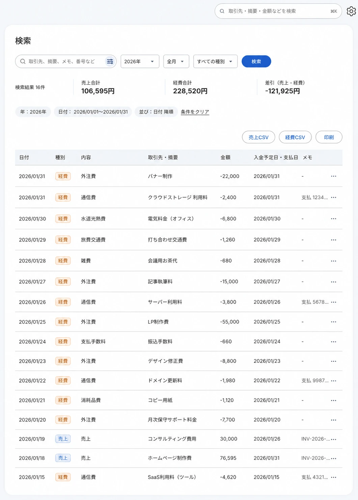Image resolution: width=358 pixels, height=500 pixels.
Task: Open the すべての種別 type dropdown
Action: [x=215, y=61]
